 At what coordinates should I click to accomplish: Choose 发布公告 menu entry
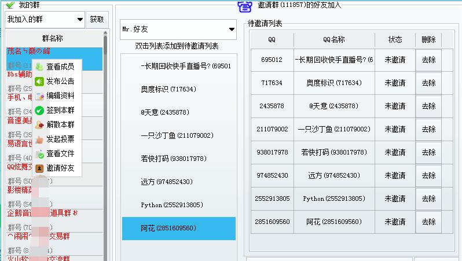(57, 81)
